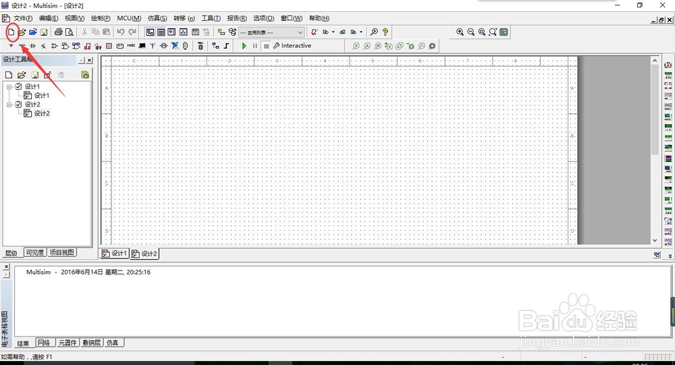Place a transistor from the component toolbar
The image size is (675, 365).
(x=43, y=46)
